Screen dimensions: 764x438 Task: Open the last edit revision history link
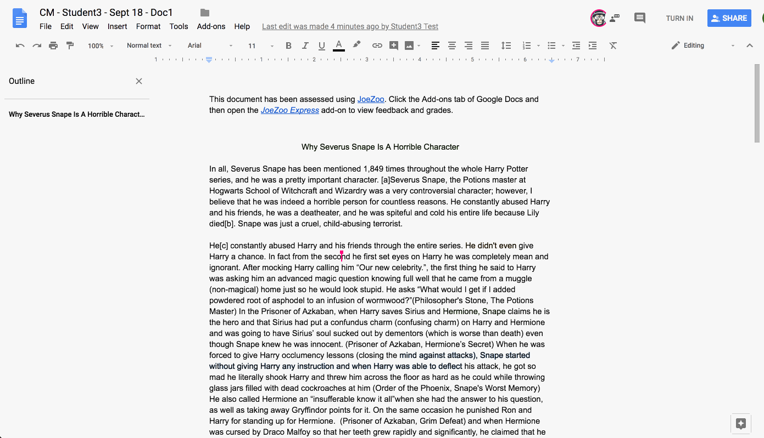pos(350,26)
